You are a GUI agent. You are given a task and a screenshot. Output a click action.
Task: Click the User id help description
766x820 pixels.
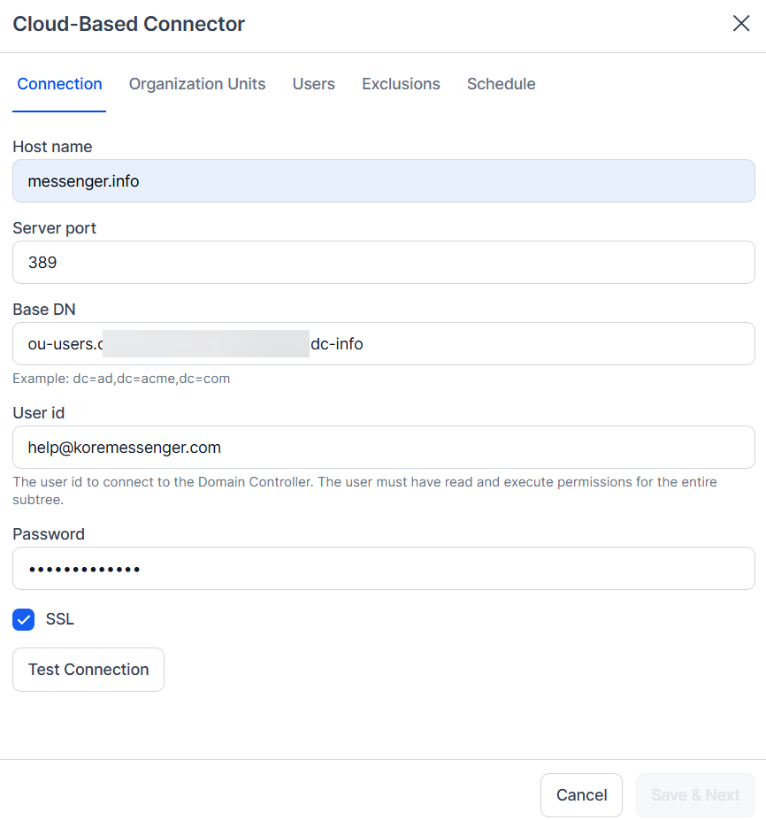(x=364, y=491)
